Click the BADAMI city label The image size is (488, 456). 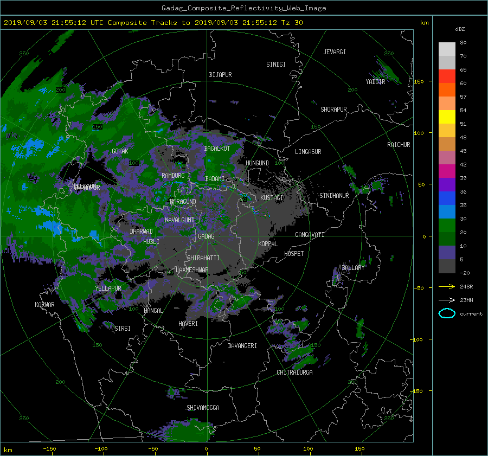(x=215, y=179)
